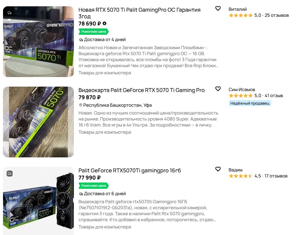The image size is (306, 235).
Task: Toggle favorite heart on Вадим's listing
Action: 218,169
